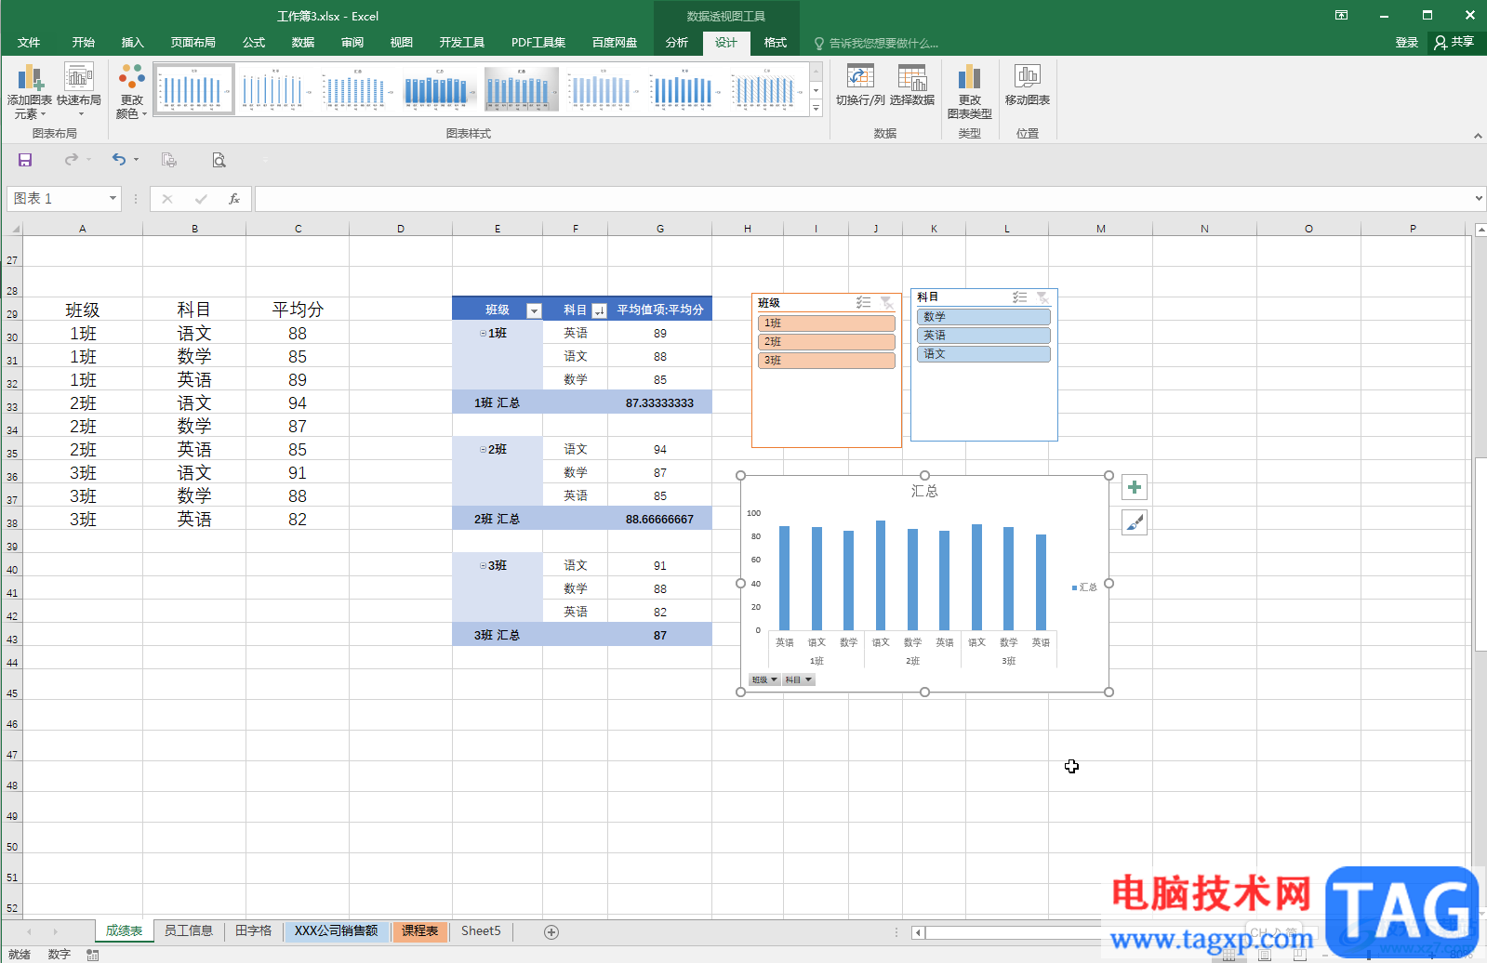
Task: Open 科目 sort dropdown in pivot table
Action: click(599, 310)
